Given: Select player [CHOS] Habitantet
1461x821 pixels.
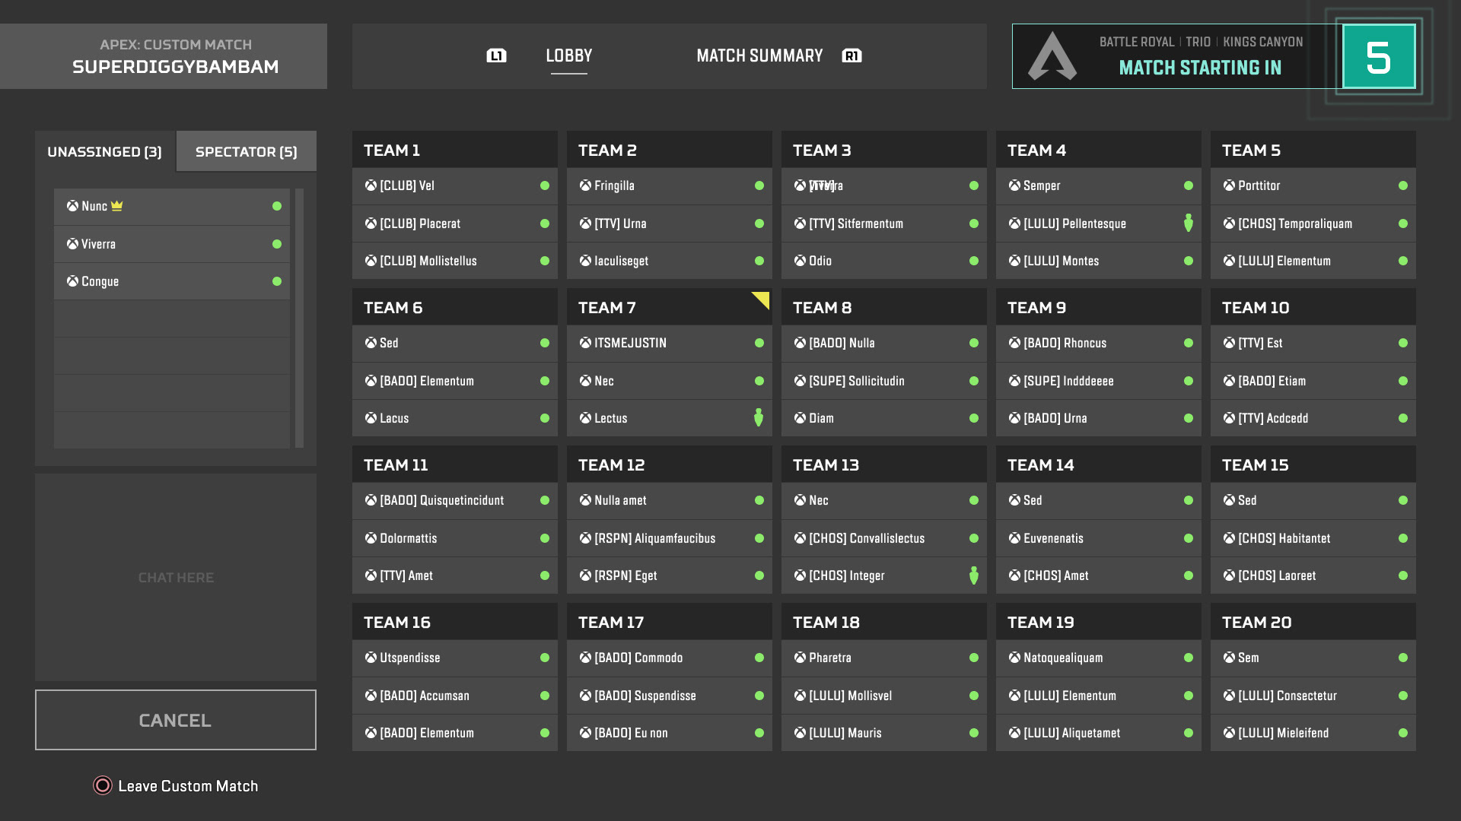Looking at the screenshot, I should tap(1313, 538).
